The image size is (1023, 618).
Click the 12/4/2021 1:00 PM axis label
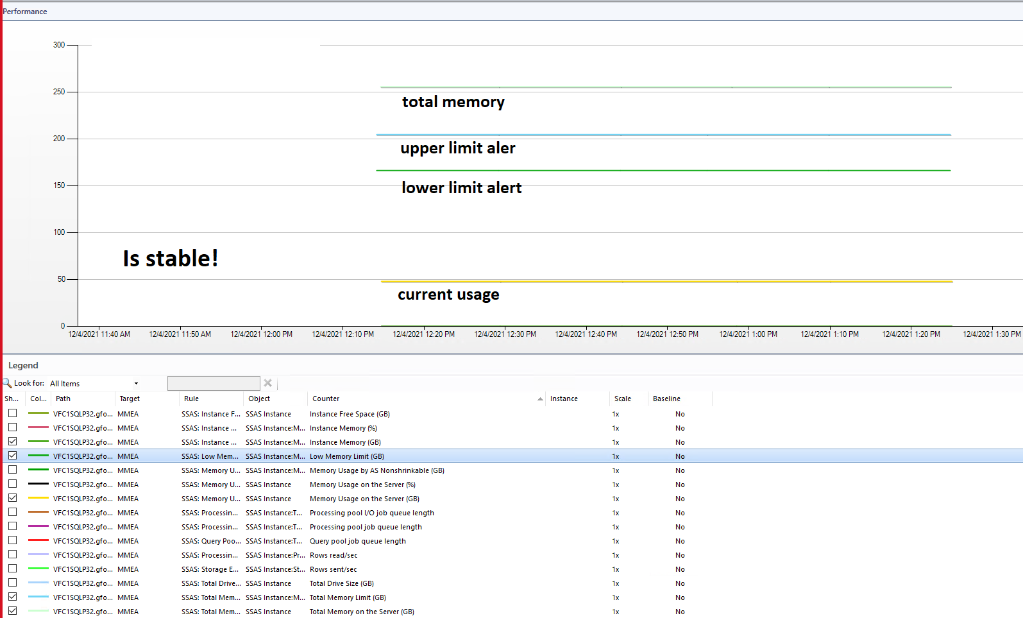pyautogui.click(x=748, y=334)
